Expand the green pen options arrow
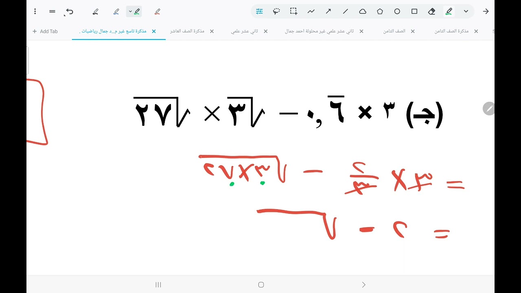This screenshot has height=293, width=521. pyautogui.click(x=130, y=11)
